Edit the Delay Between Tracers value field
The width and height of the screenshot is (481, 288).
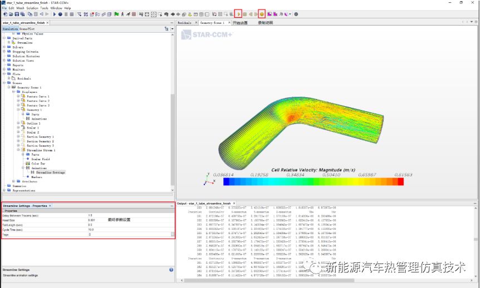(x=131, y=215)
